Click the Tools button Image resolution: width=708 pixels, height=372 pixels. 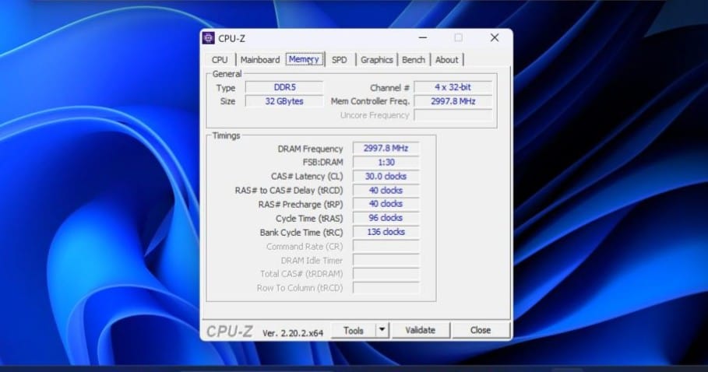(x=353, y=331)
